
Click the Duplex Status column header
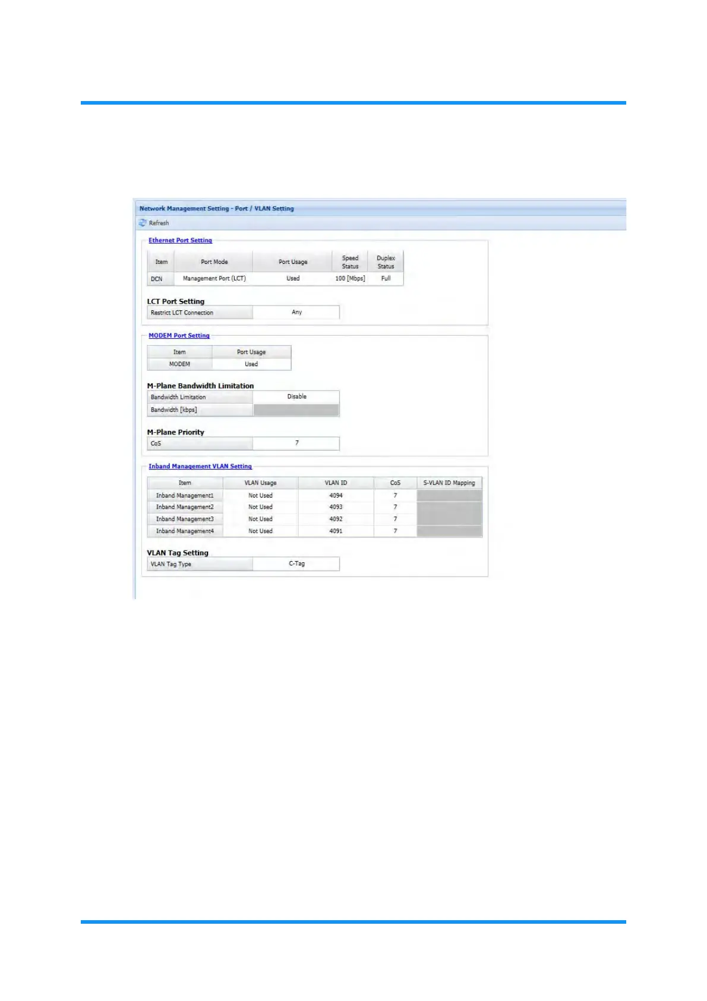click(x=386, y=262)
